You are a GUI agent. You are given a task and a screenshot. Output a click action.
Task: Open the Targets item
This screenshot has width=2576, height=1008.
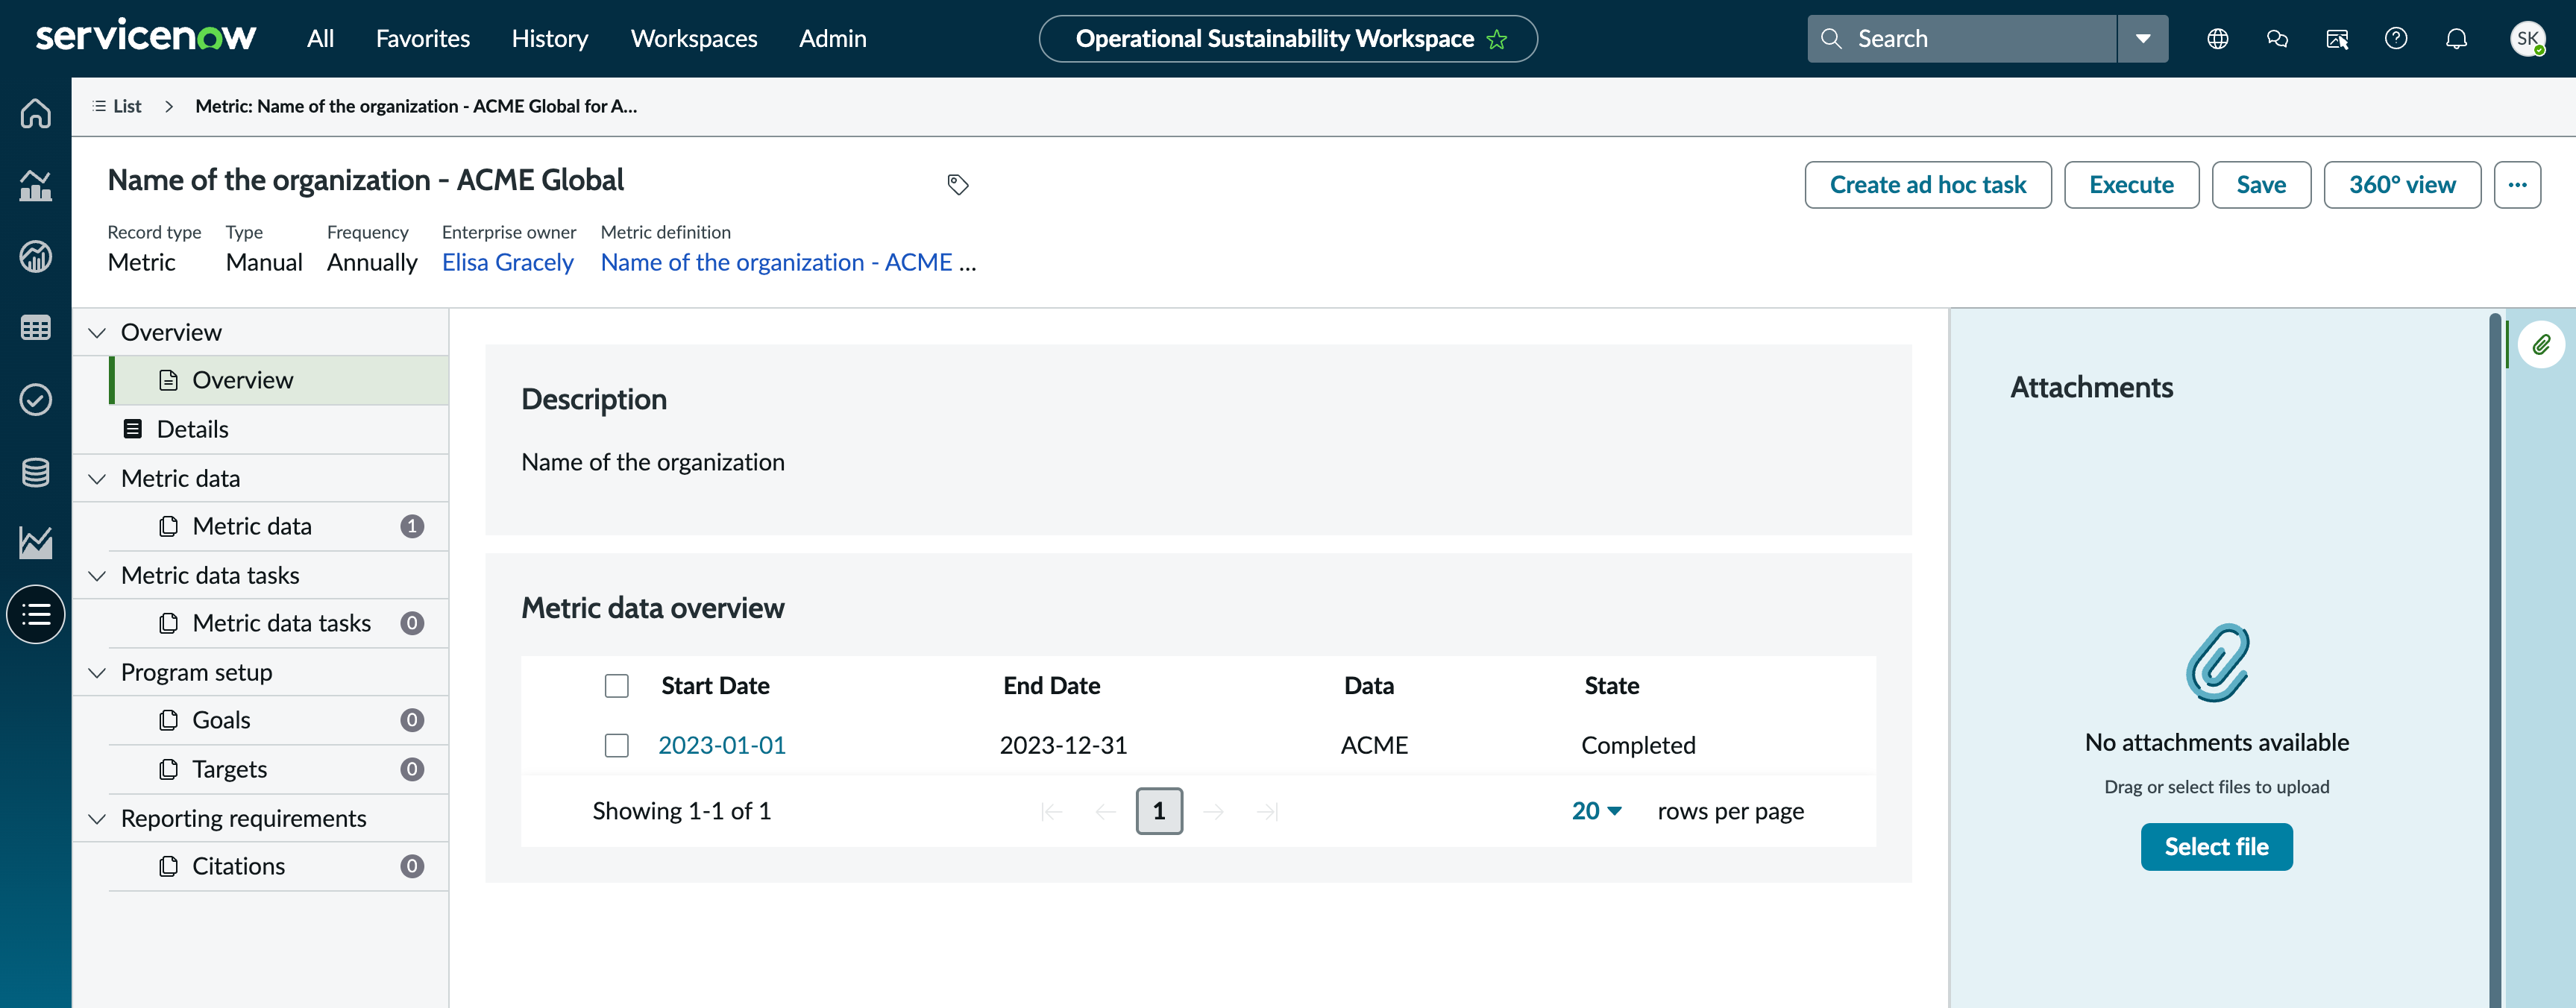[279, 769]
